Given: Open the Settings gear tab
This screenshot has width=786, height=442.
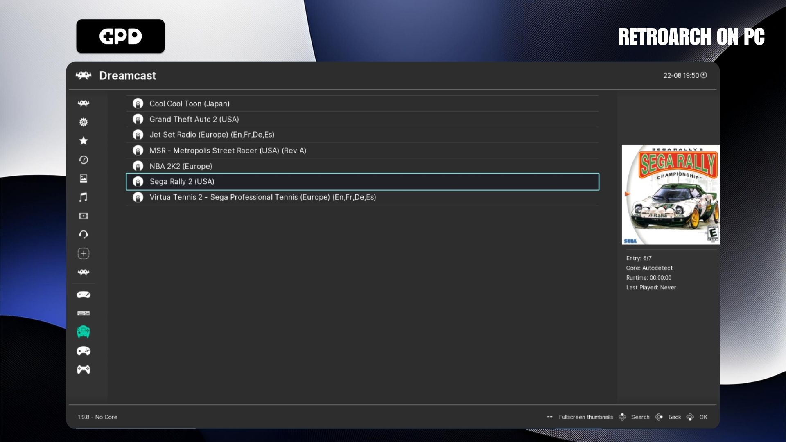Looking at the screenshot, I should (84, 122).
